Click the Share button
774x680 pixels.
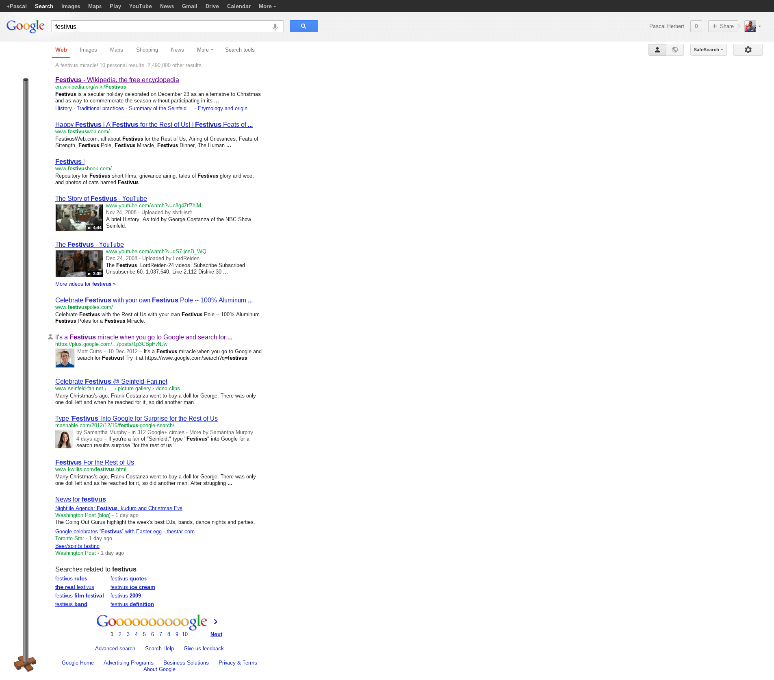tap(723, 26)
